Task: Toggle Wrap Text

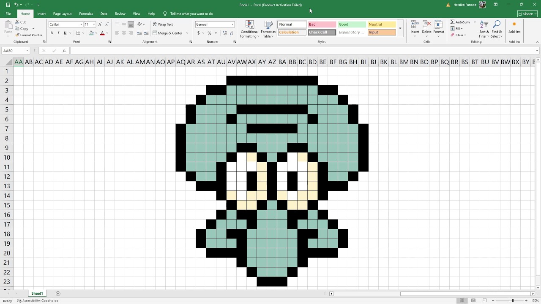Action: click(163, 24)
